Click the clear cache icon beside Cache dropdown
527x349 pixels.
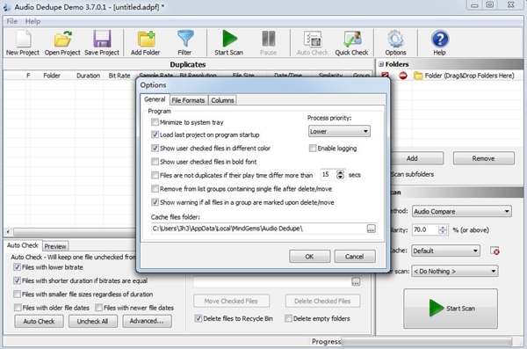(495, 251)
